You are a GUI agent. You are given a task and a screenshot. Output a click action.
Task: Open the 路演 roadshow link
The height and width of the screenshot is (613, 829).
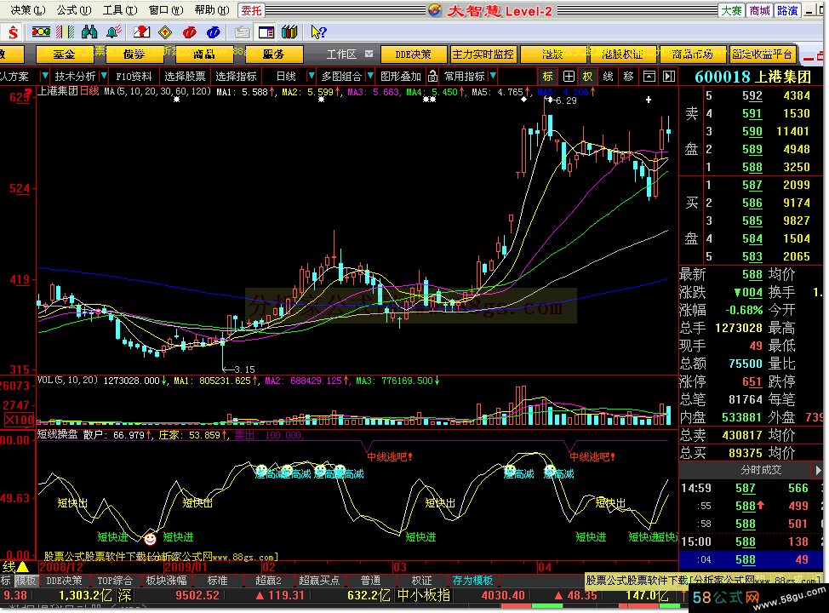coord(788,10)
